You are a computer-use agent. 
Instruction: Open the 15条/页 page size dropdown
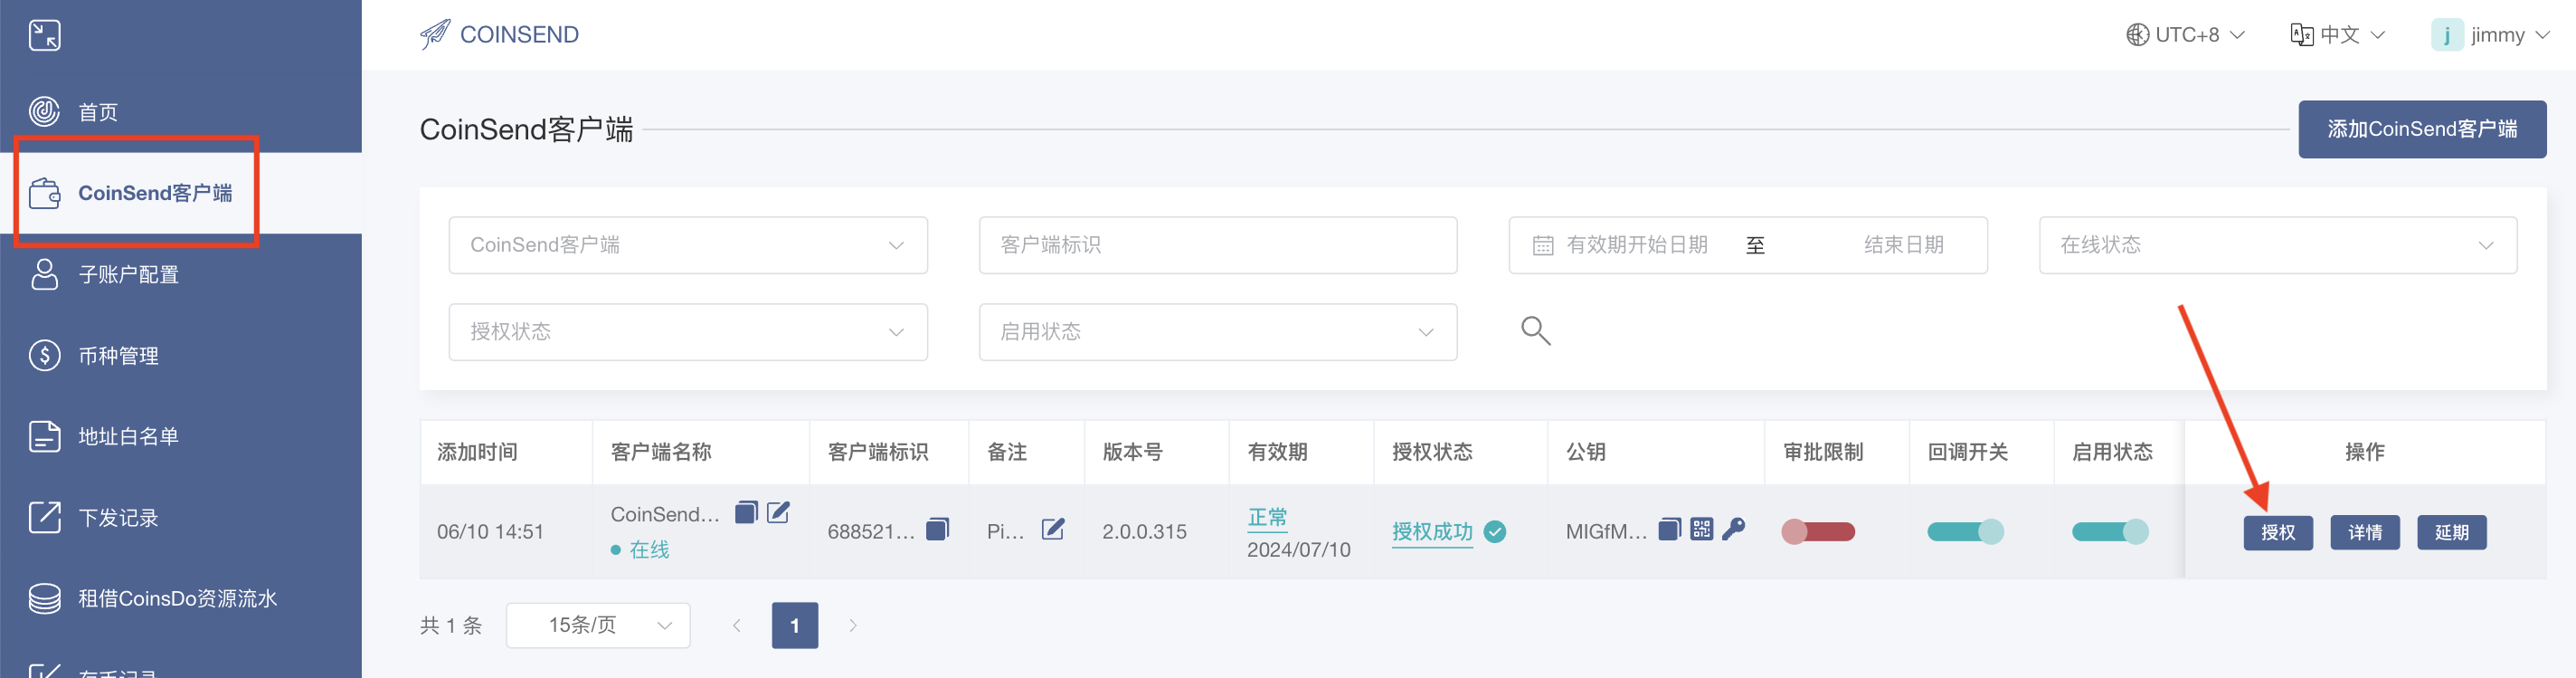point(598,625)
